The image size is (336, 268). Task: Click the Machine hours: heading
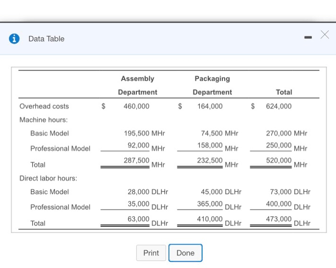pos(44,120)
